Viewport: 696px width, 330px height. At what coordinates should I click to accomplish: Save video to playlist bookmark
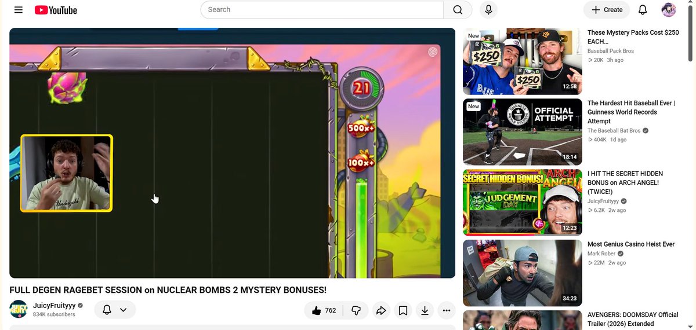point(403,310)
